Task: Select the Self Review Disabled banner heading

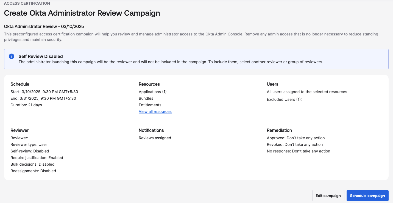Action: 41,56
